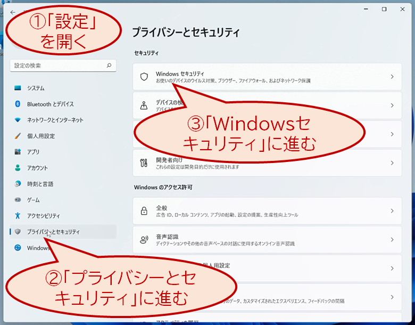The height and width of the screenshot is (325, 415).
Task: Click the privacy shield sidebar icon
Action: [18, 232]
